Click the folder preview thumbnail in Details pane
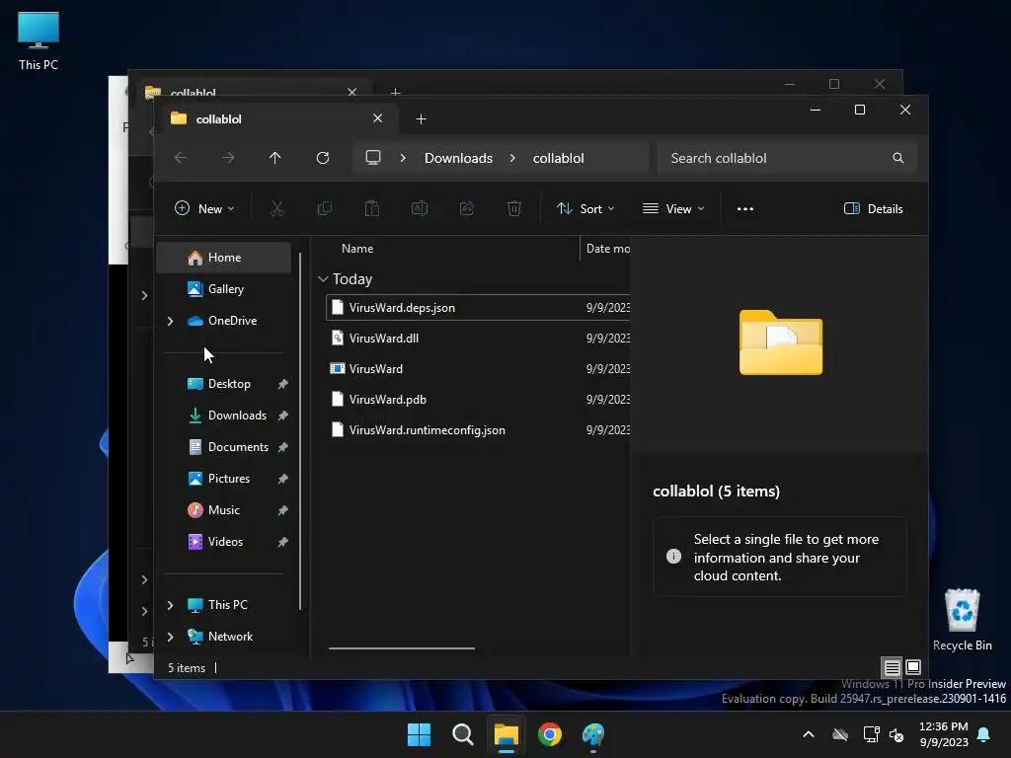The width and height of the screenshot is (1011, 758). pyautogui.click(x=780, y=342)
